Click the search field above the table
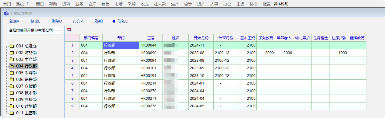The height and width of the screenshot is (118, 385). click(98, 29)
